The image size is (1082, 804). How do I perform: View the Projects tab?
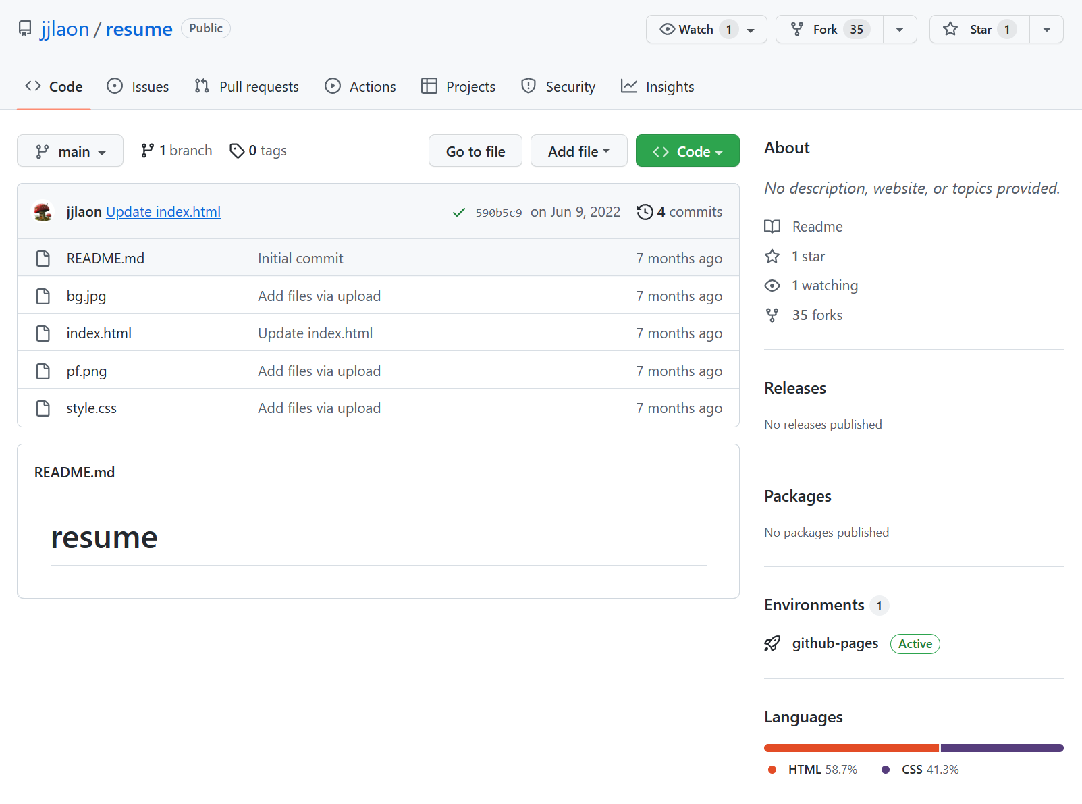(x=458, y=86)
